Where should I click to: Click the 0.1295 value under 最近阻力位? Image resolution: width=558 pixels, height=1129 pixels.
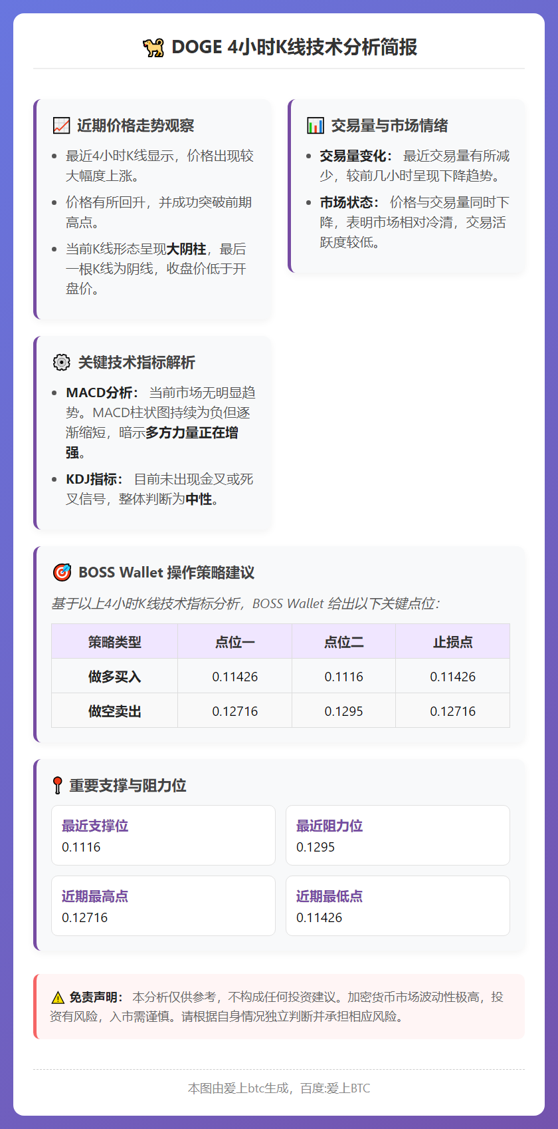click(x=316, y=847)
